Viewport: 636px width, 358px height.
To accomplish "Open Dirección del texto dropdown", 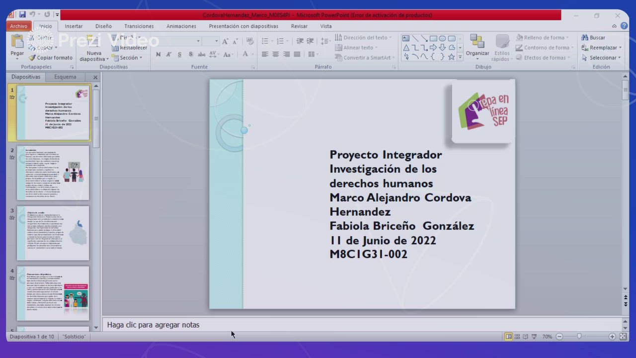I will tap(364, 38).
